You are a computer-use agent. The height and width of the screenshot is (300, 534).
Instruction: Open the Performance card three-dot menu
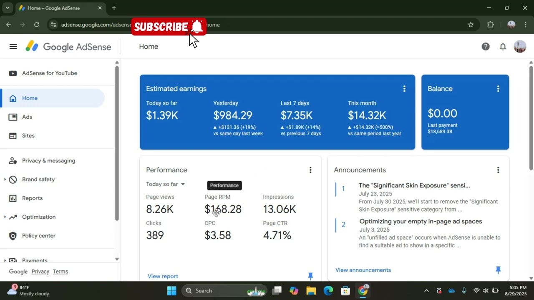click(310, 170)
